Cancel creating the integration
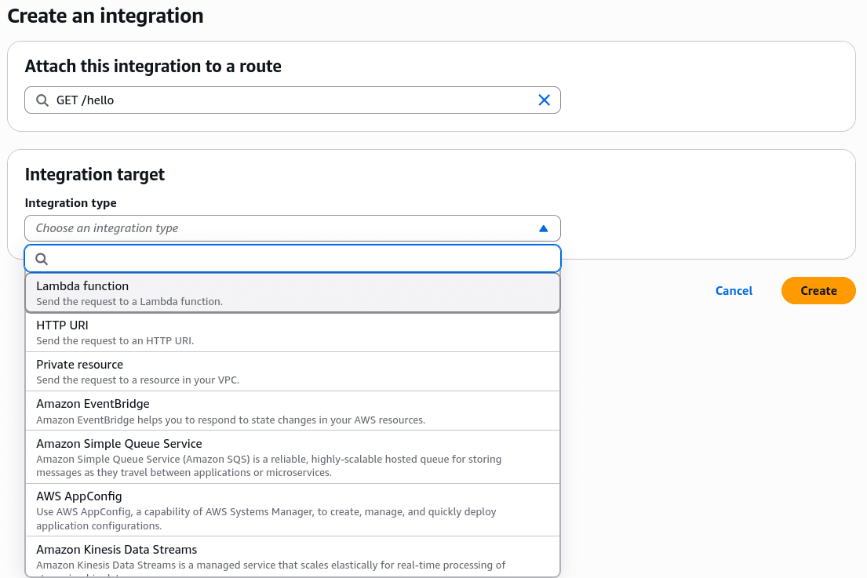Viewport: 867px width, 578px height. 734,291
